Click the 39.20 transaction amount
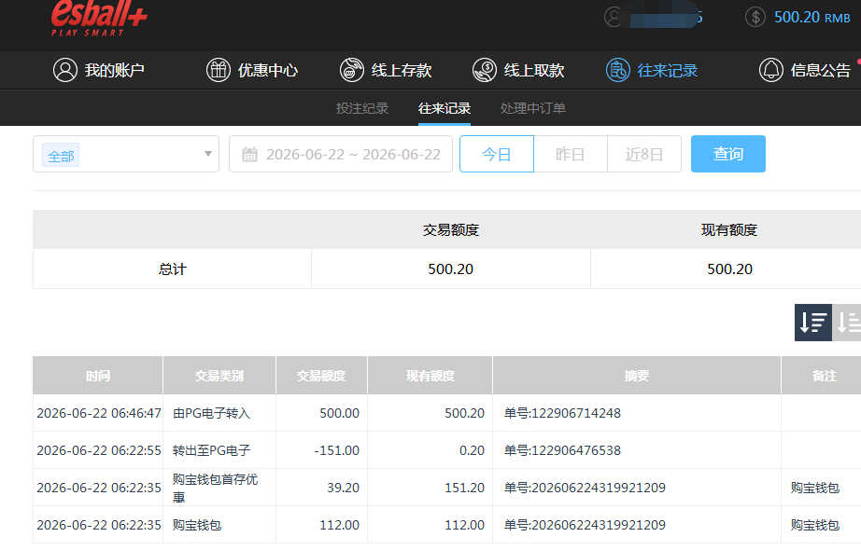The height and width of the screenshot is (551, 861). [x=344, y=488]
